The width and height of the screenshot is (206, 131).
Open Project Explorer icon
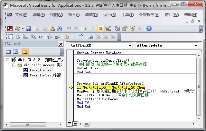coord(117,29)
